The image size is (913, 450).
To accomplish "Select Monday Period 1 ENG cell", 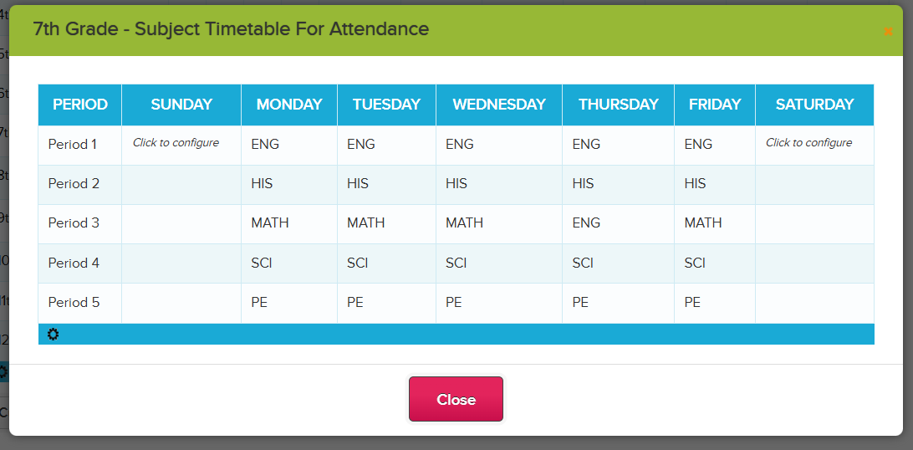I will click(x=288, y=145).
